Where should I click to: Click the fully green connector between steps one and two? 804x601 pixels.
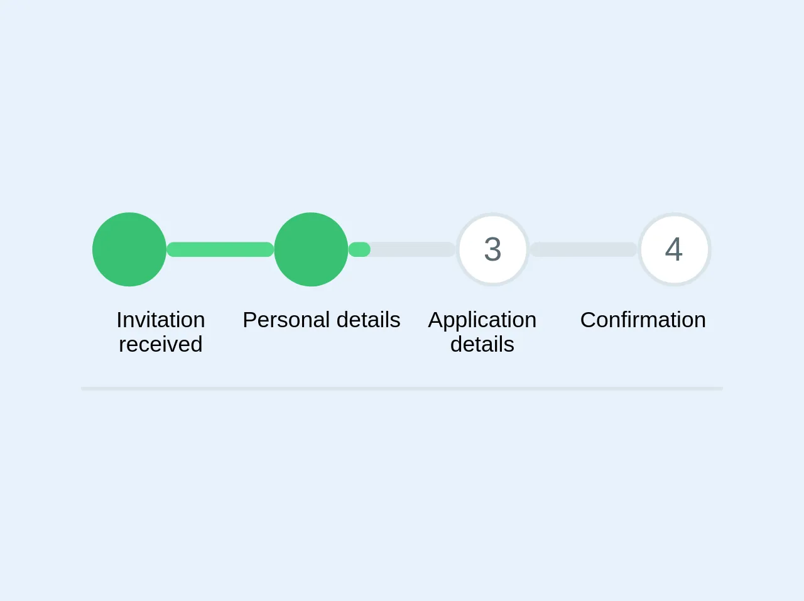coord(220,249)
